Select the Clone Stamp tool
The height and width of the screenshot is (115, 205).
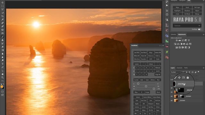tap(3, 40)
